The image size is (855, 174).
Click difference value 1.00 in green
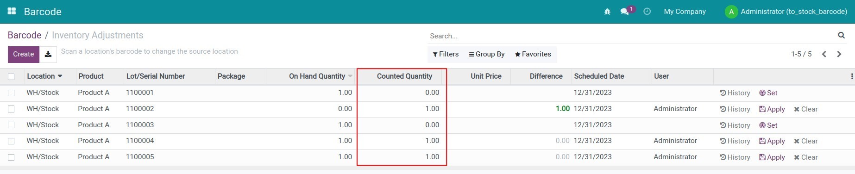point(563,109)
